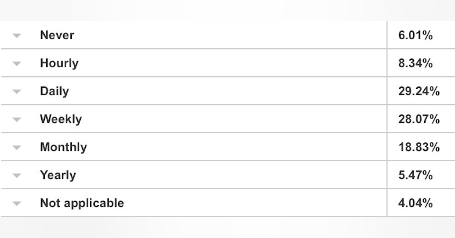Click the 5.47% Yearly percentage
The image size is (455, 238).
[x=416, y=175]
